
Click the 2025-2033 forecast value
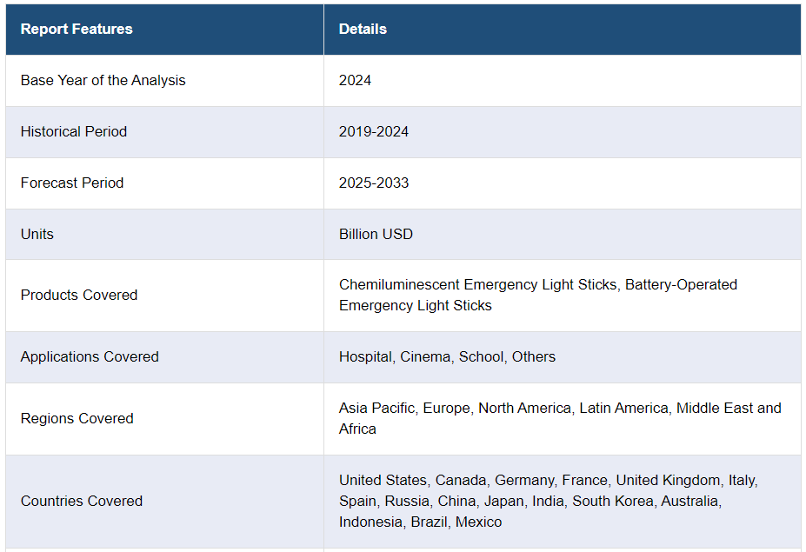(374, 183)
